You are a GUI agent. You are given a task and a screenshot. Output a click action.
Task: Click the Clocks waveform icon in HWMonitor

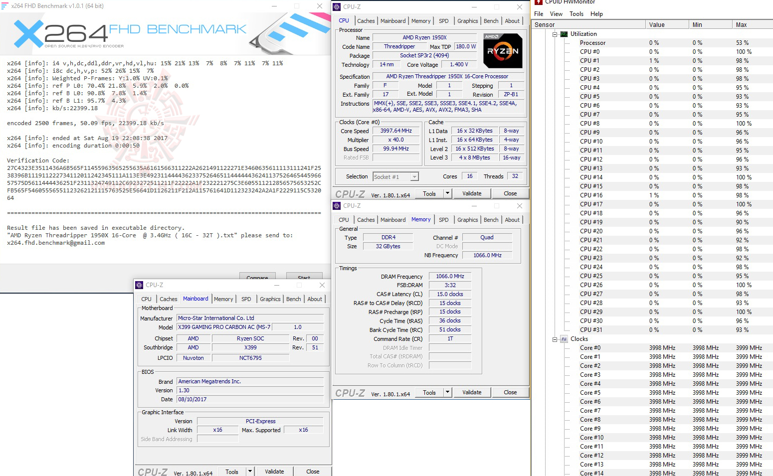coord(563,339)
